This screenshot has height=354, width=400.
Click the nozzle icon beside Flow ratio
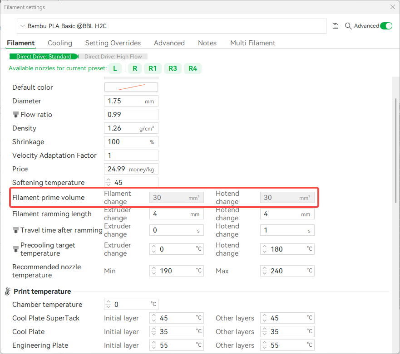point(16,115)
